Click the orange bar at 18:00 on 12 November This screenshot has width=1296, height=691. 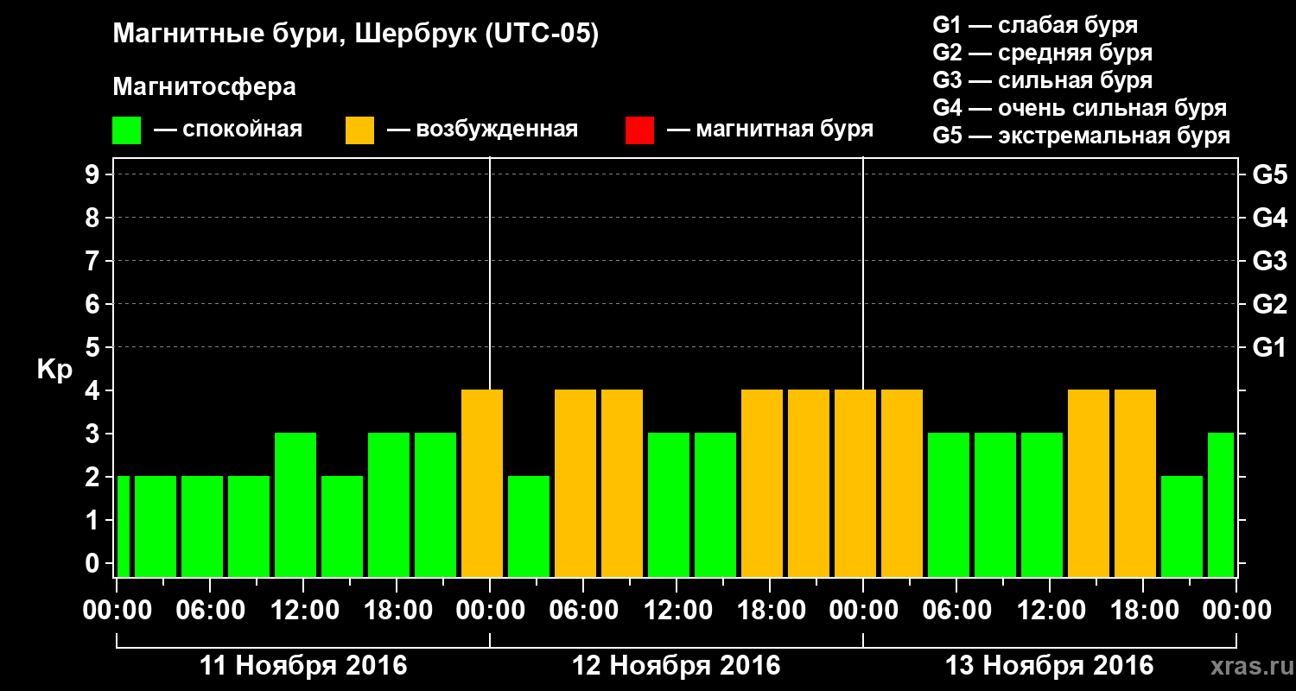[x=762, y=483]
